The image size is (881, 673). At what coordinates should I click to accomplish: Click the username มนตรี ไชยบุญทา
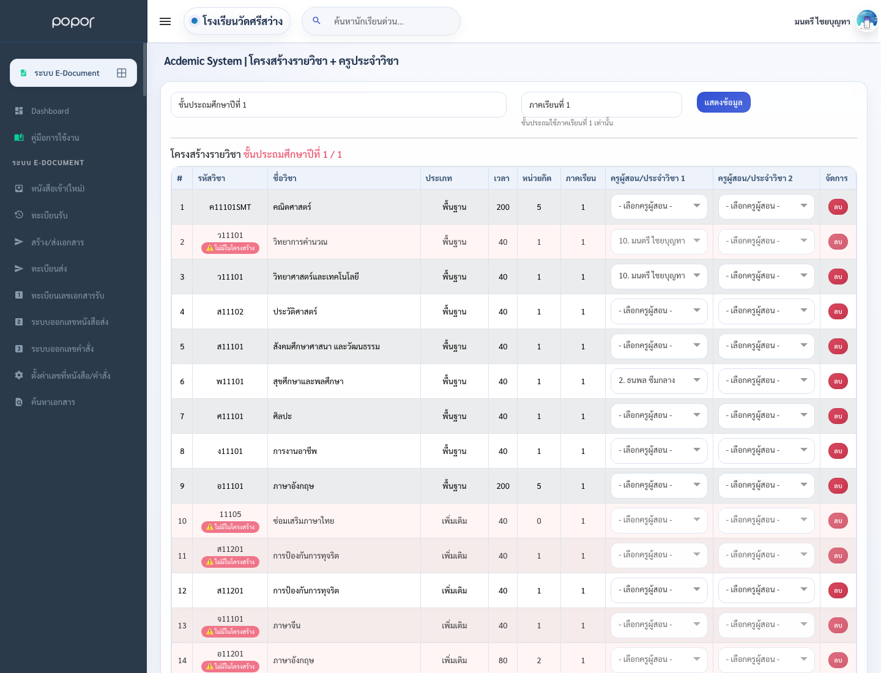point(822,21)
